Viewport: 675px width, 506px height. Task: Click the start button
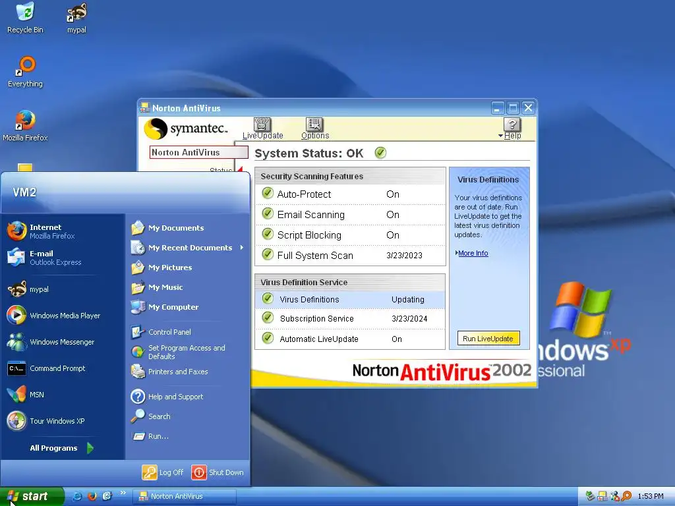click(32, 496)
